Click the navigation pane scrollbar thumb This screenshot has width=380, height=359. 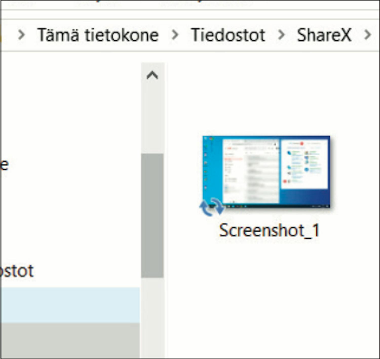point(152,215)
